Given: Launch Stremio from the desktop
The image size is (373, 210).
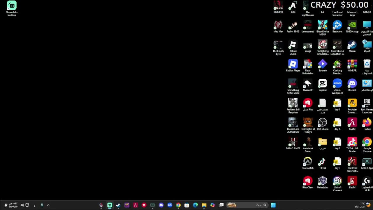Looking at the screenshot, I should 323,66.
